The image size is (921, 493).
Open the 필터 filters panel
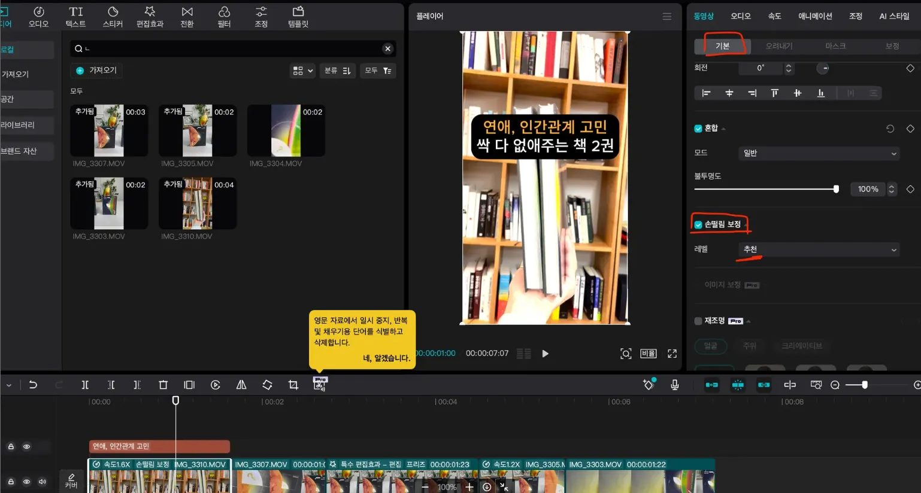(x=224, y=17)
